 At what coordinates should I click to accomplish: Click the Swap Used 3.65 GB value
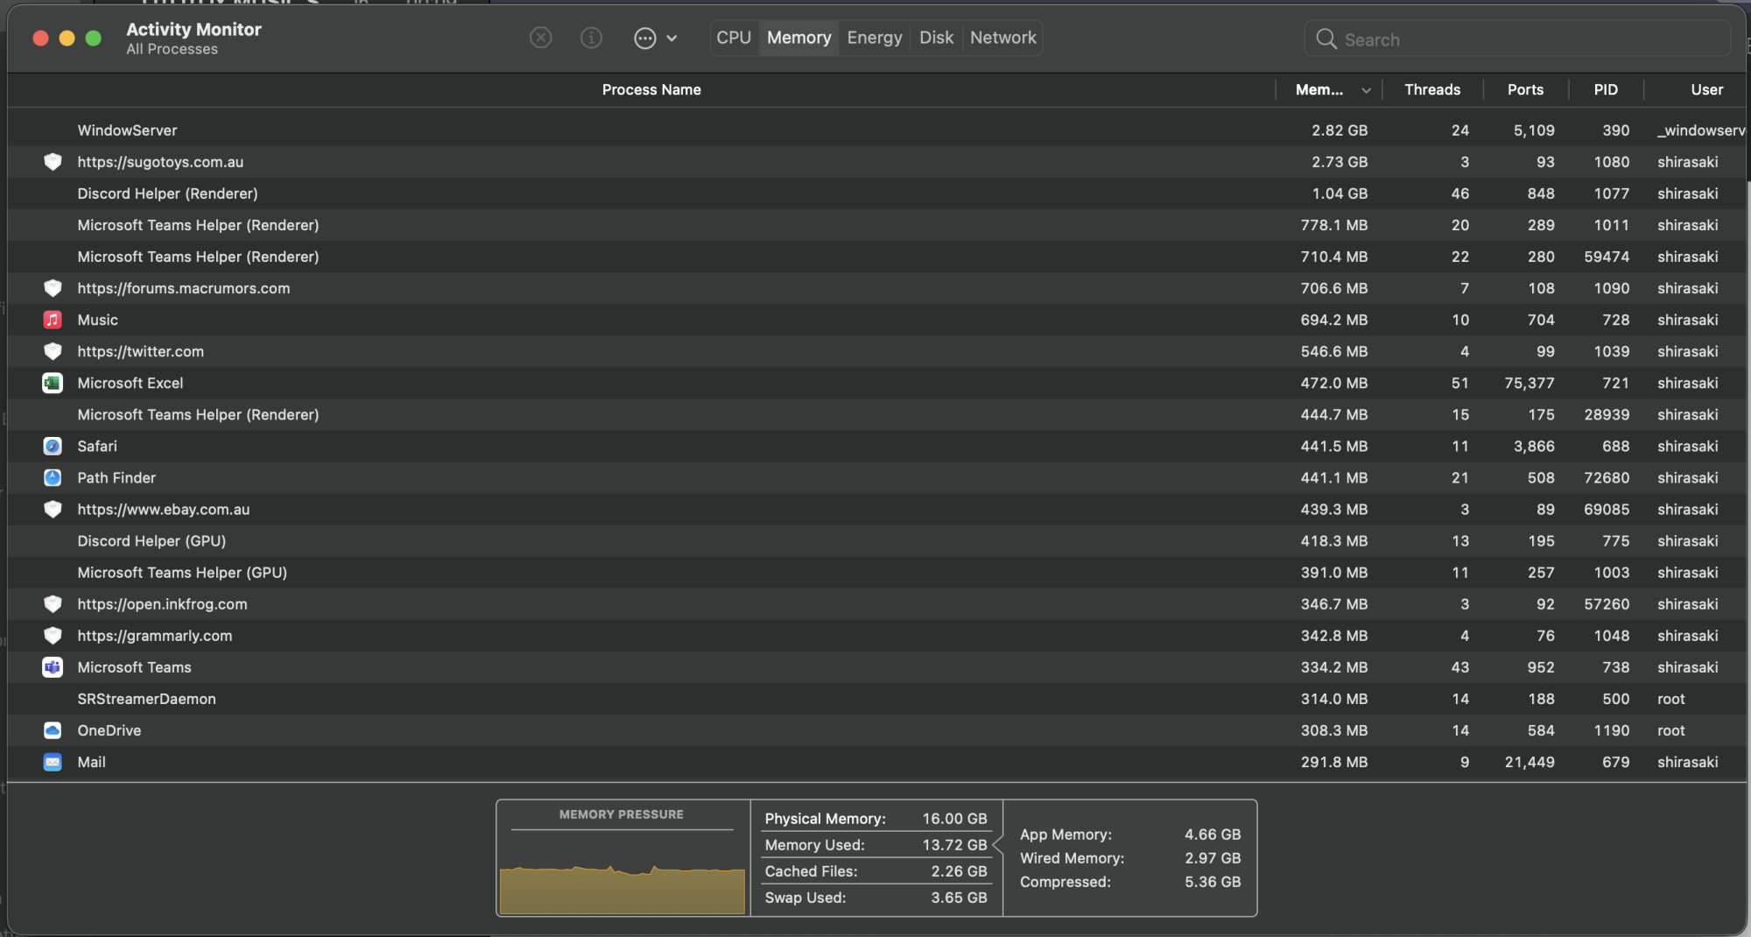coord(959,898)
